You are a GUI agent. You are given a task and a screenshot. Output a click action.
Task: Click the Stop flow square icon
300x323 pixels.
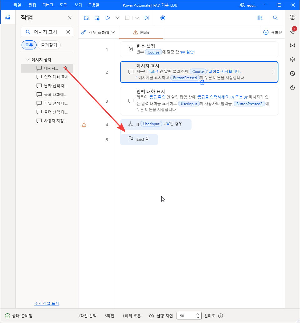coord(127,18)
